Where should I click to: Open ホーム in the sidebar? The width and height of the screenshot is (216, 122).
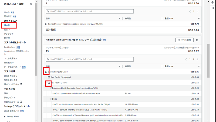(7, 12)
